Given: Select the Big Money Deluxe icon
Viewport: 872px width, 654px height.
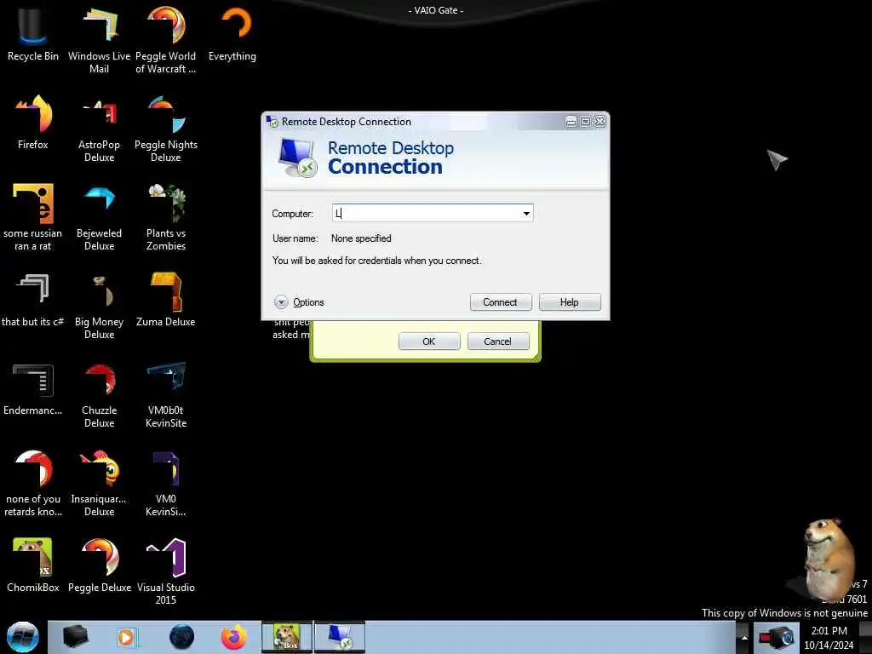Looking at the screenshot, I should pos(99,306).
